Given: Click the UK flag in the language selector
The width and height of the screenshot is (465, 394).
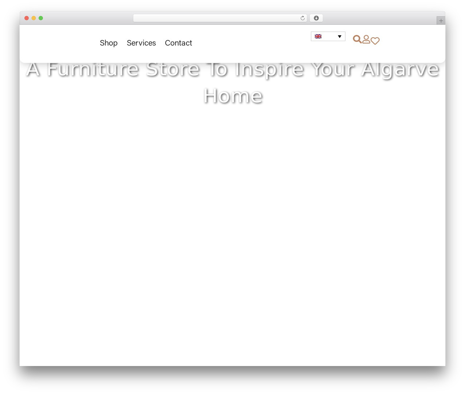Looking at the screenshot, I should [318, 36].
